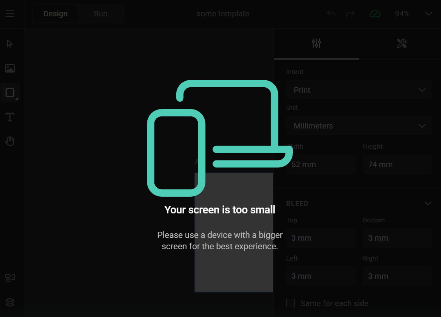Edit the Width field showing 52 mm
441x317 pixels.
point(321,164)
